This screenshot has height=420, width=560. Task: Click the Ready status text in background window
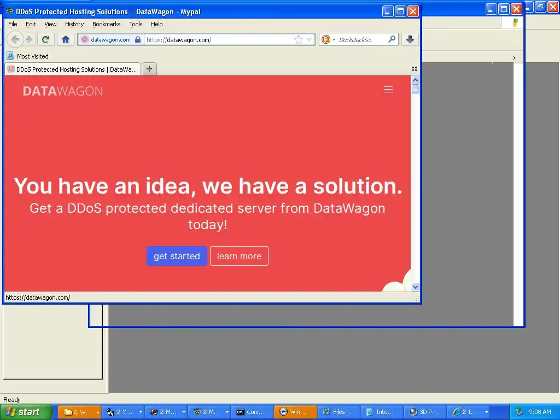(x=12, y=400)
